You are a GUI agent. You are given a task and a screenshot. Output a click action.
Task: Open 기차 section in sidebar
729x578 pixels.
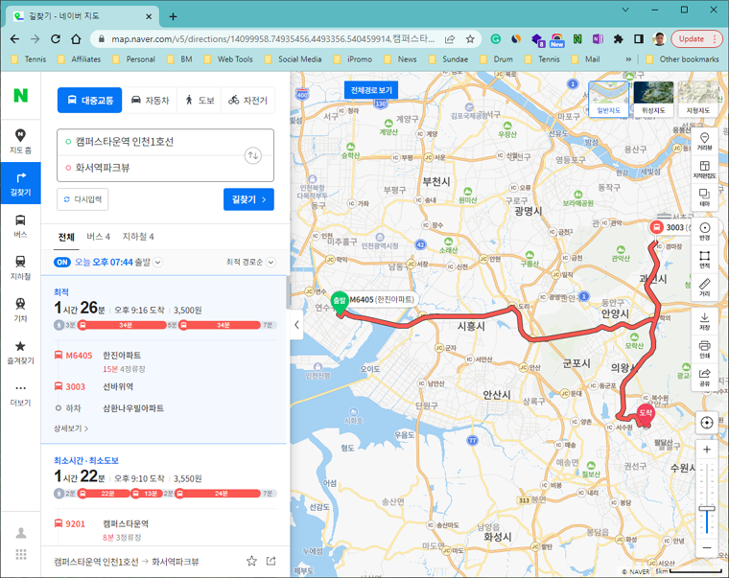pos(20,310)
